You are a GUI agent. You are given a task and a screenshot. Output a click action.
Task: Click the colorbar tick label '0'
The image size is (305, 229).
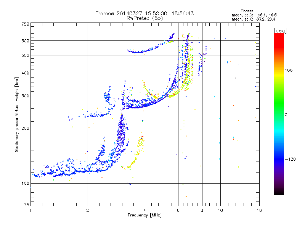click(x=286, y=115)
